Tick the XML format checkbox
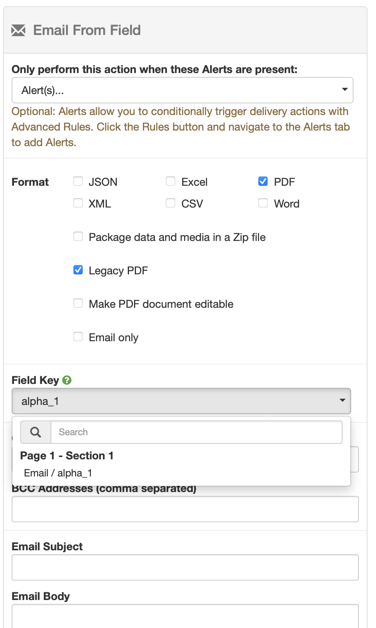Image resolution: width=376 pixels, height=628 pixels. [x=78, y=203]
